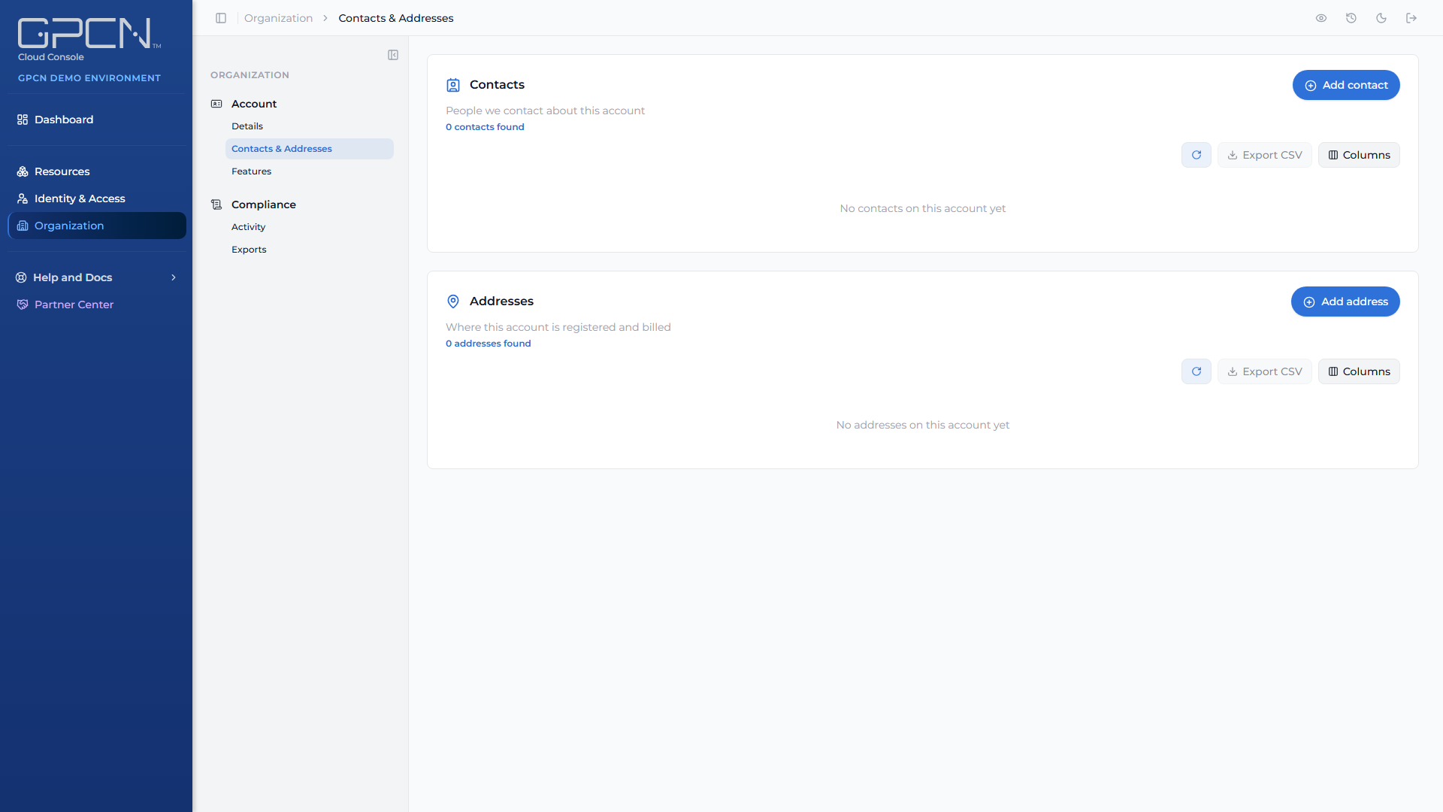Screen dimensions: 1443x812
Task: Open the Columns menu for Addresses
Action: coord(1359,371)
